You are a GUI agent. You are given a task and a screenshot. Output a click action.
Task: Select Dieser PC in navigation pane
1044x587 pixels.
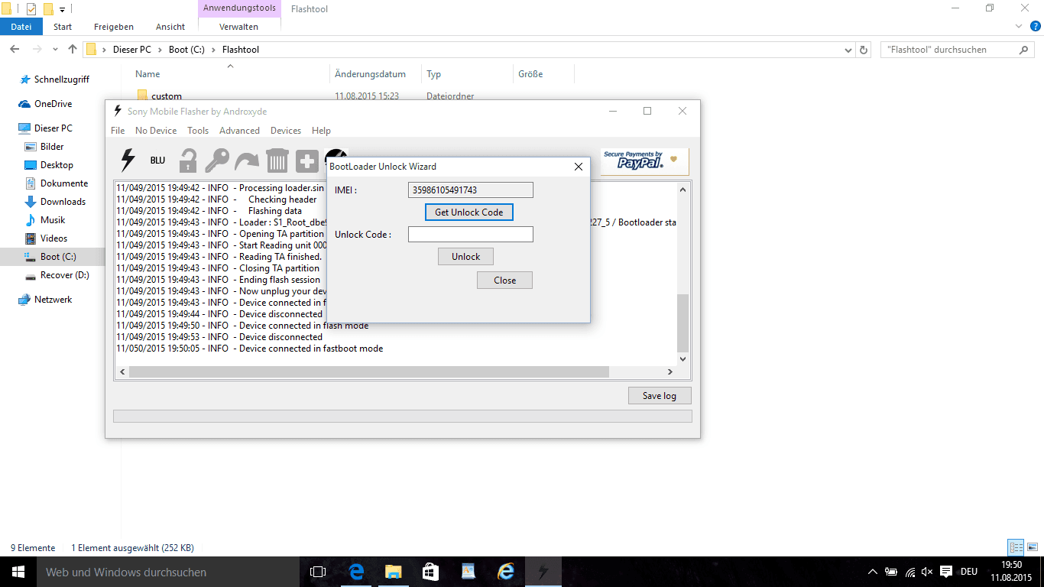point(53,128)
